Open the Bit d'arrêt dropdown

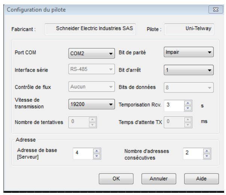(x=188, y=70)
